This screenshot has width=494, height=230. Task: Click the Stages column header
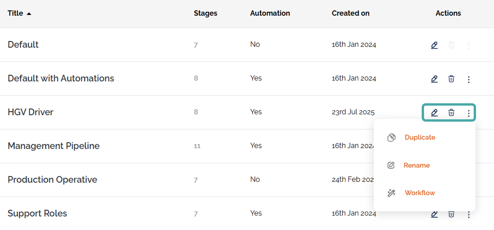click(205, 13)
